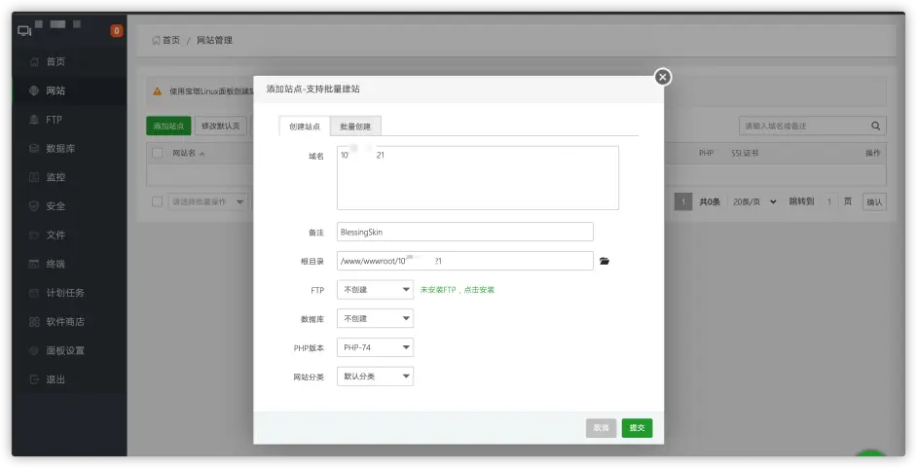
Task: Click into the 域名 text area
Action: (478, 178)
